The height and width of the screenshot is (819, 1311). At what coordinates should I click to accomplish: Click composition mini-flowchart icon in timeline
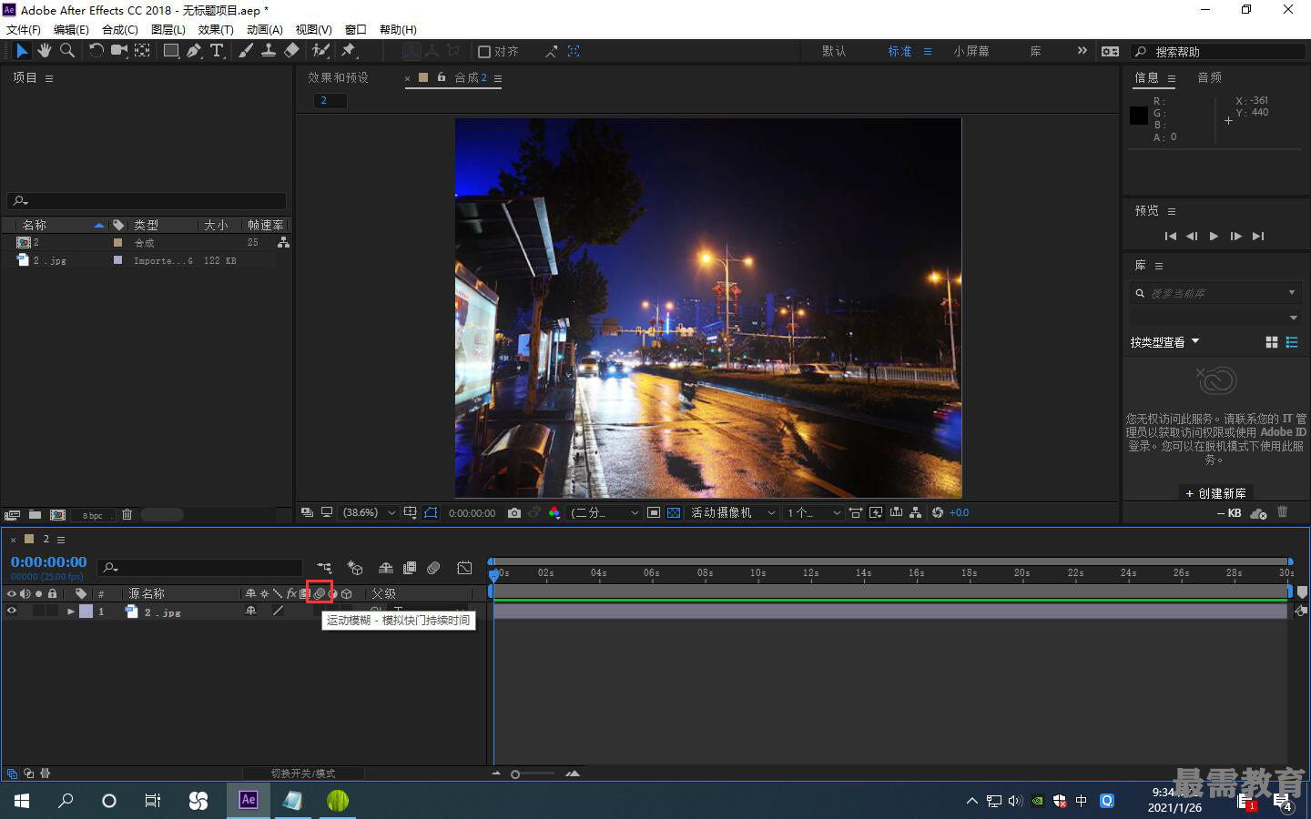click(324, 568)
